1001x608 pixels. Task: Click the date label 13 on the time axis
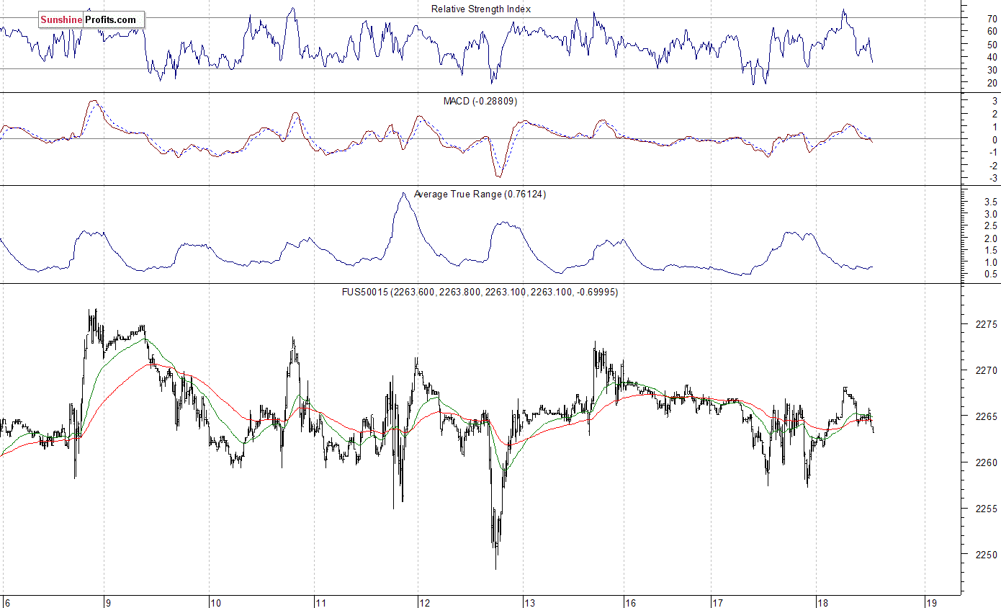[529, 602]
